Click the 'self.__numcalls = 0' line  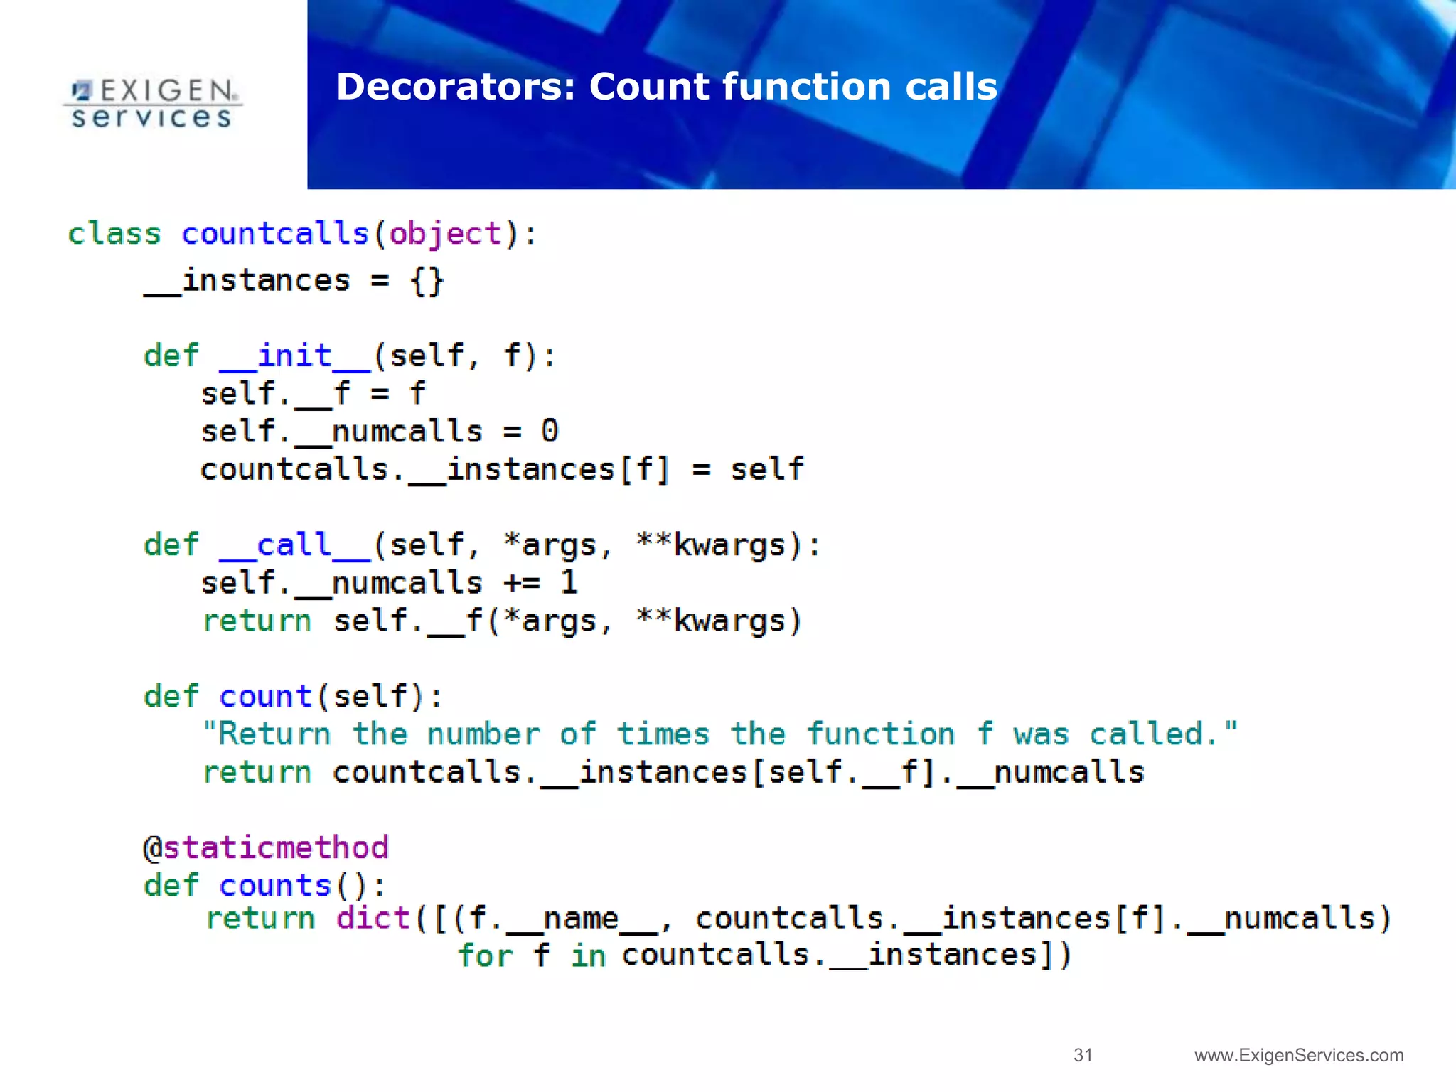click(380, 432)
